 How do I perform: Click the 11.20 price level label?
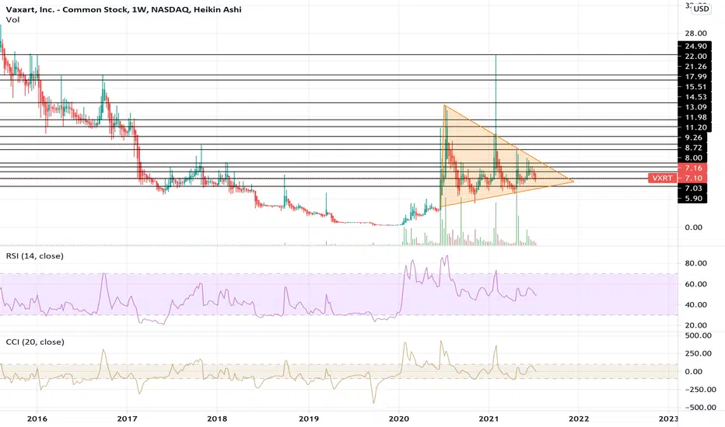(696, 127)
